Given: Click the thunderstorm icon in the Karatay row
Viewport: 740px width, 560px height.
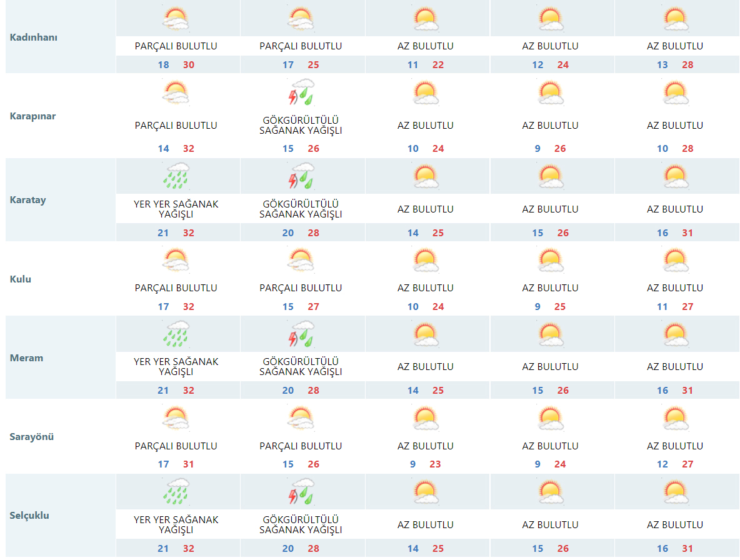Looking at the screenshot, I should point(301,176).
